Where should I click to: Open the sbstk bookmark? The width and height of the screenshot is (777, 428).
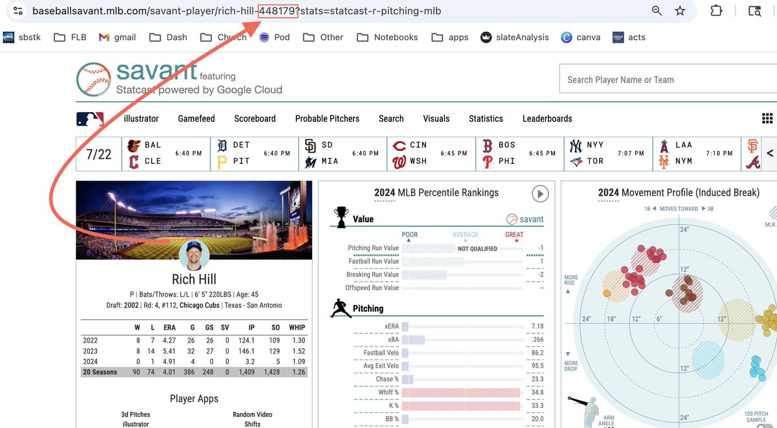click(x=22, y=37)
